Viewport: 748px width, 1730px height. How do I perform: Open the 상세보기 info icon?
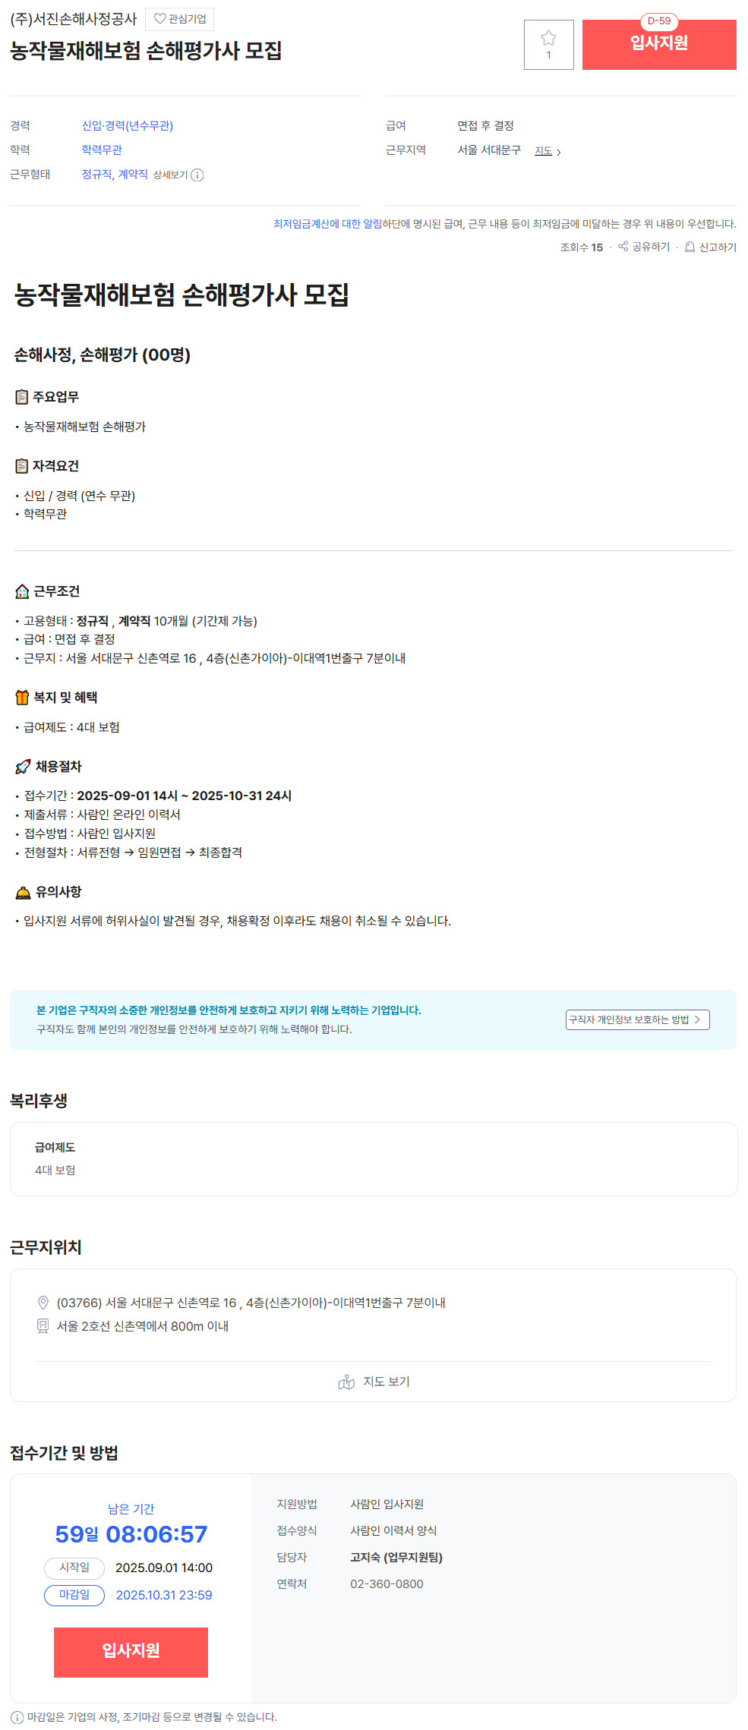[197, 175]
